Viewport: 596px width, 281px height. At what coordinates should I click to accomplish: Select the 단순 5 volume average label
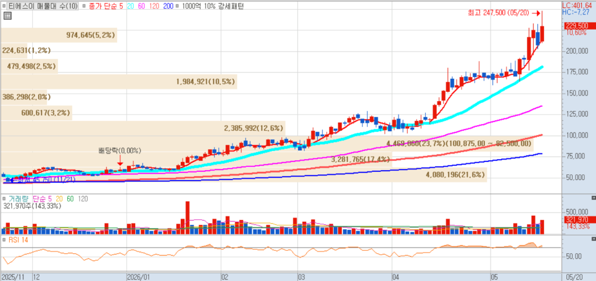click(x=42, y=198)
